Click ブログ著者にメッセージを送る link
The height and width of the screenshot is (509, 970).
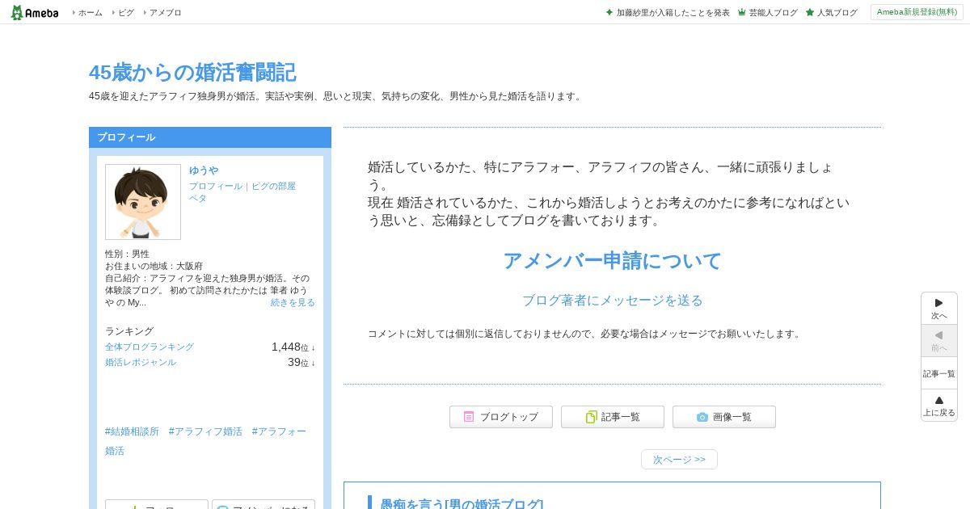tap(612, 301)
